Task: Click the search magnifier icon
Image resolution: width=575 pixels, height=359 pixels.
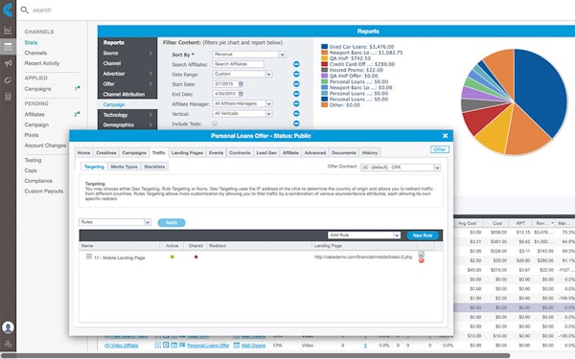Action: tap(25, 10)
